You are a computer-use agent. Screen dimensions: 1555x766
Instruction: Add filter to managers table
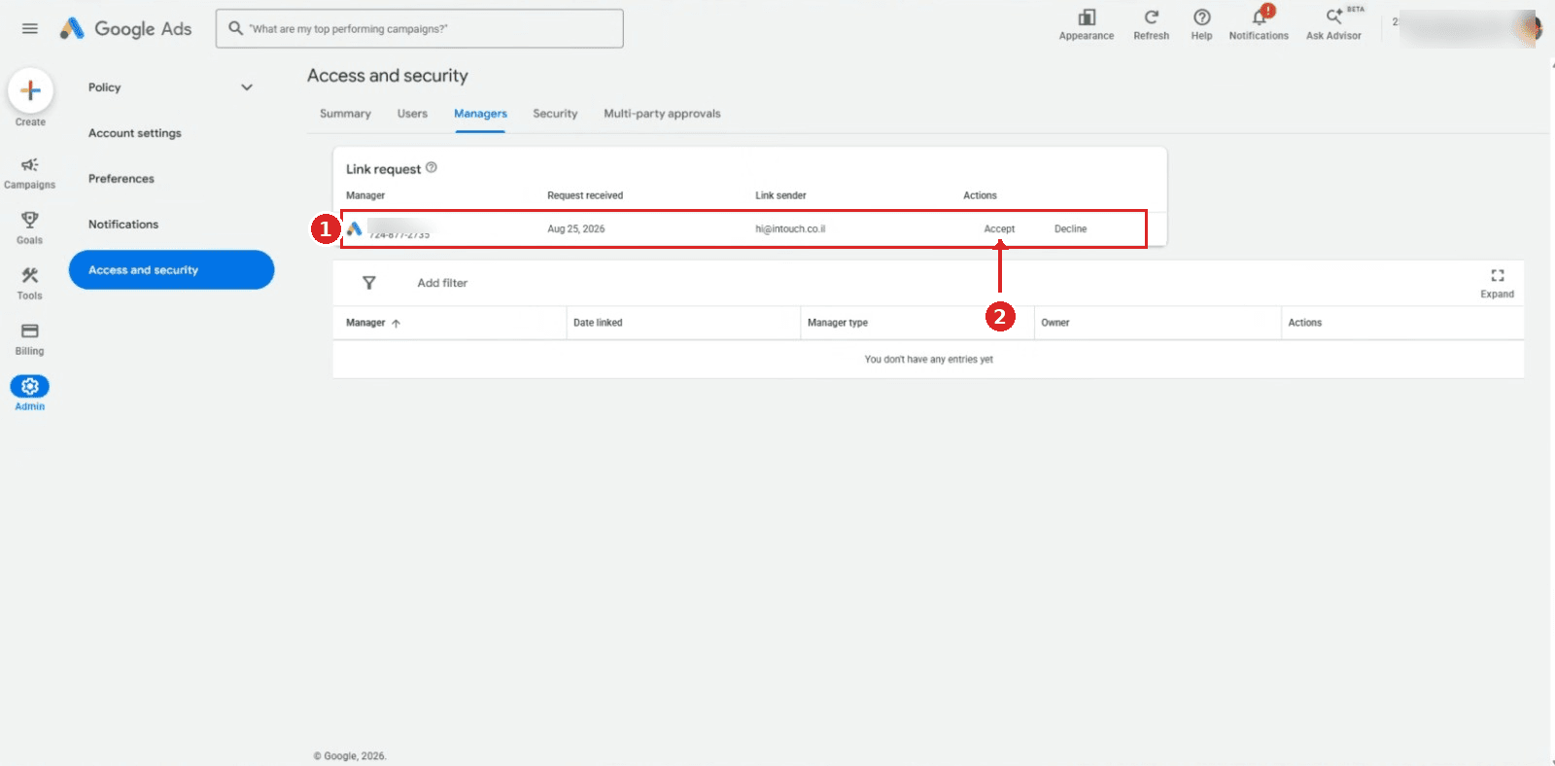coord(442,283)
